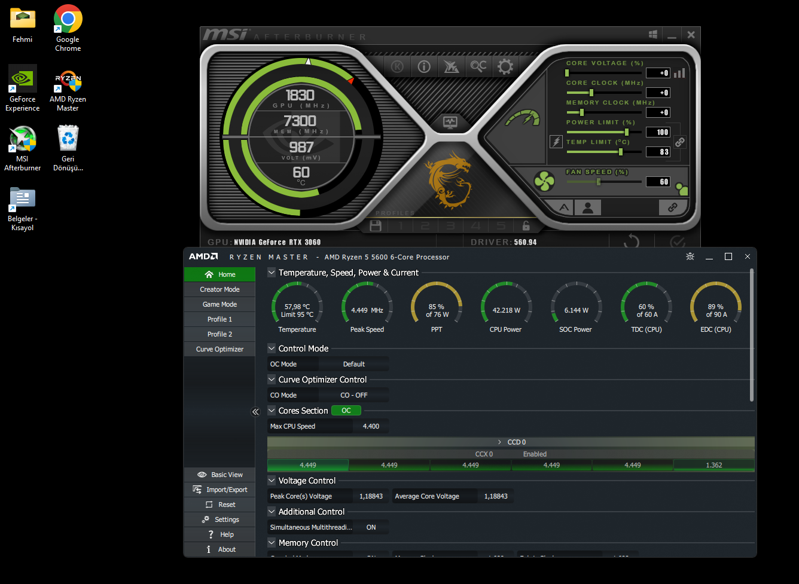Click the Power Limit slider handle
Viewport: 799px width, 584px height.
tap(627, 132)
